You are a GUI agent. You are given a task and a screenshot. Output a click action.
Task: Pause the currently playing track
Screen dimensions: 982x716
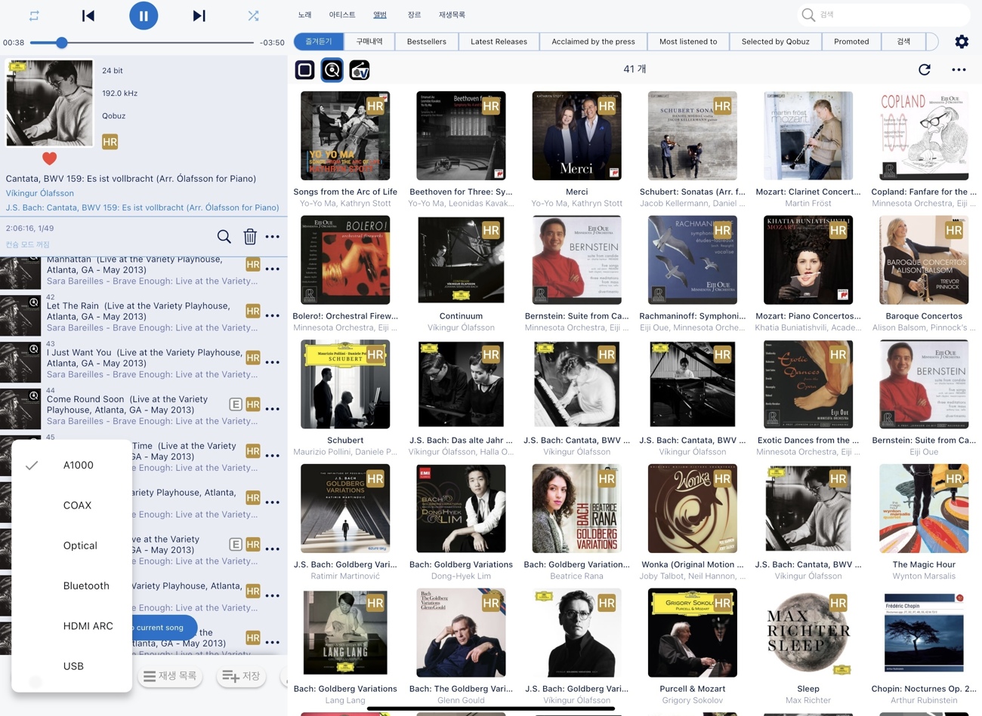point(143,16)
